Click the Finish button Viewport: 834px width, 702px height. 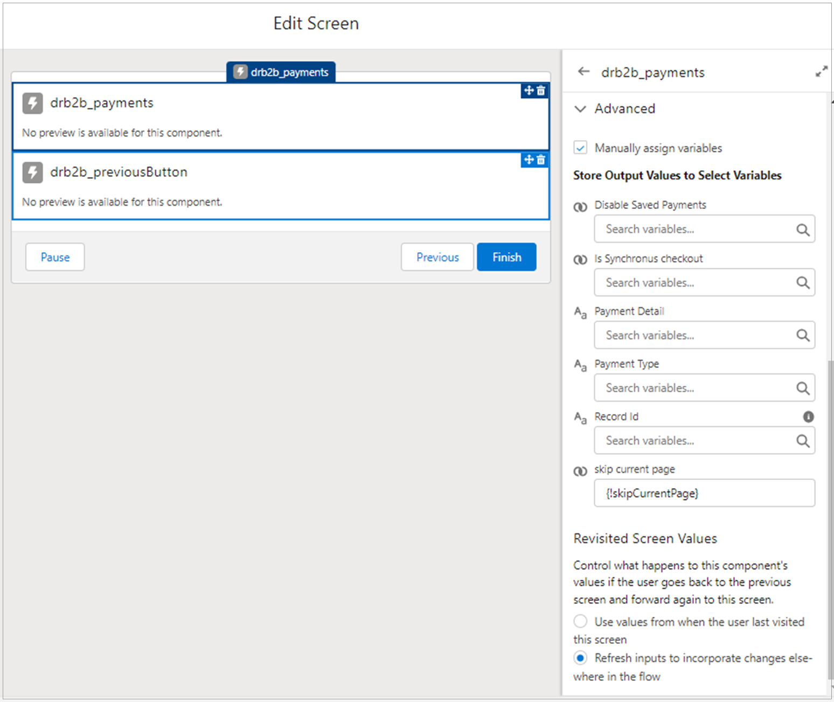[506, 257]
